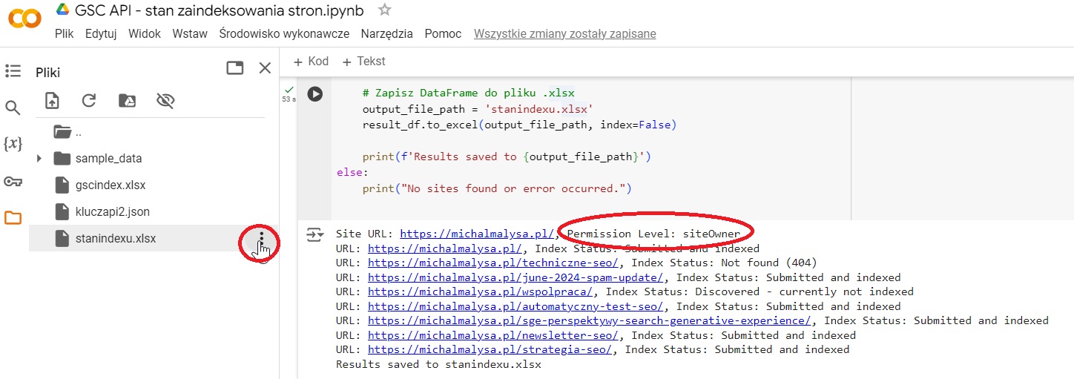Viewport: 1074px width, 379px height.
Task: Refresh the file browser list
Action: coord(89,101)
